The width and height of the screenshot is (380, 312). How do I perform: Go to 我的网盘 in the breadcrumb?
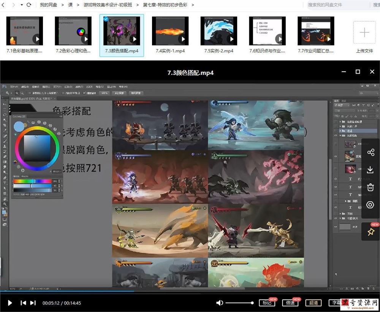tap(48, 5)
